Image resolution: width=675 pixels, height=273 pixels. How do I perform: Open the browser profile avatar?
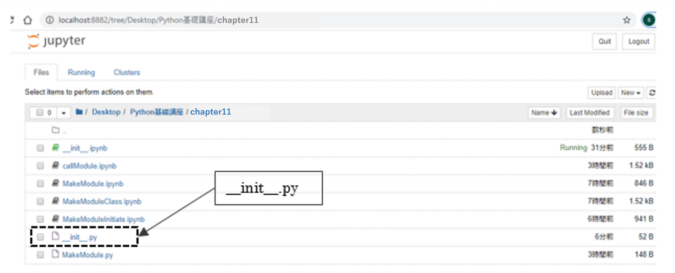649,20
